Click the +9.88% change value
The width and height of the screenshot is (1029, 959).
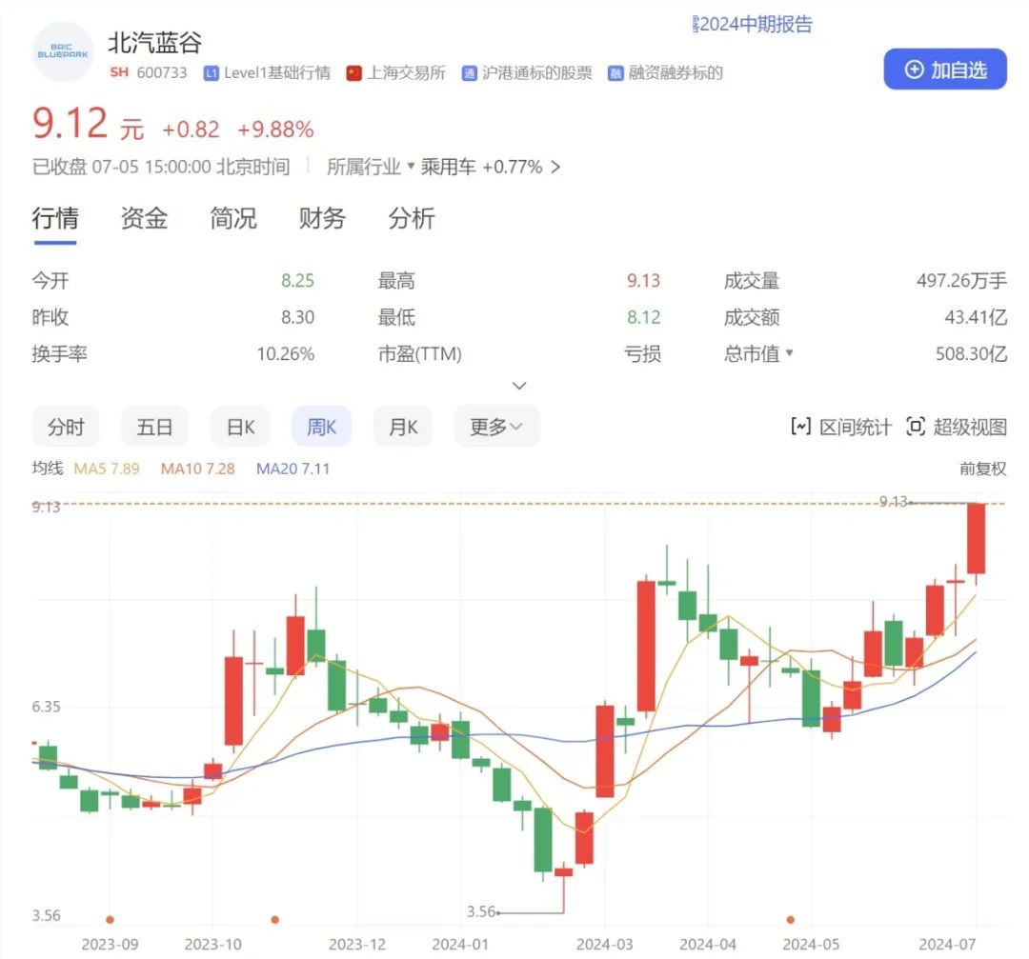pyautogui.click(x=275, y=130)
